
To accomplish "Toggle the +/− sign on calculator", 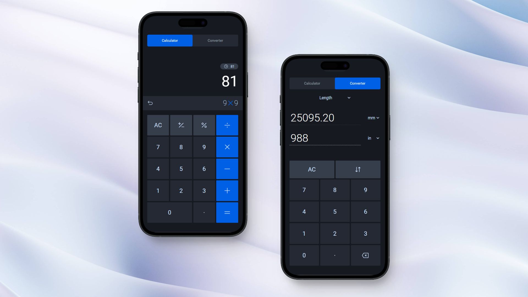I will pos(181,125).
